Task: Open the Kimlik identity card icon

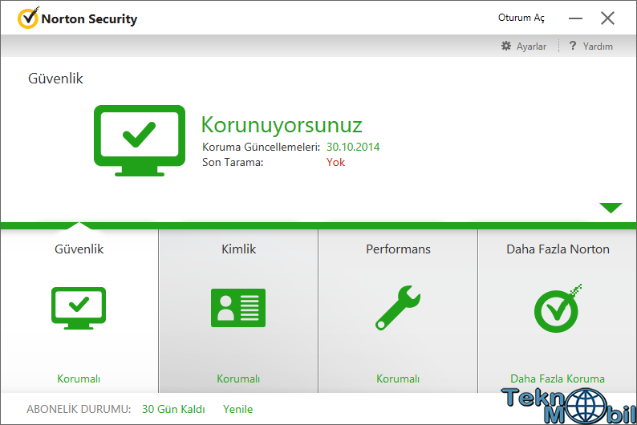Action: (238, 308)
